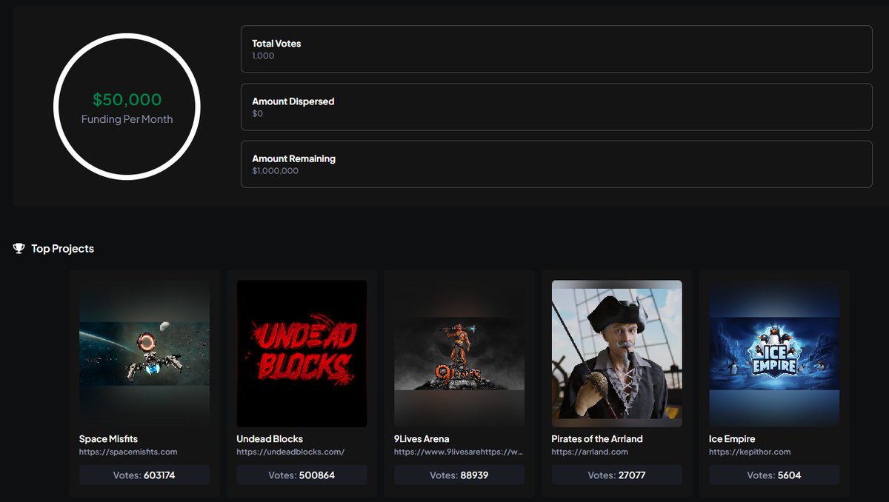Click the Votes: 88939 button
Screen dimensions: 889x502
[x=459, y=475]
